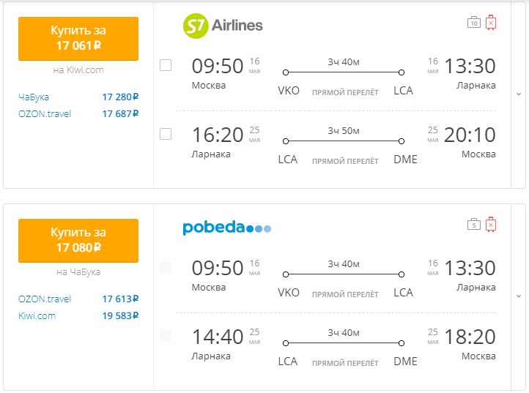
Task: Click the 5 kg hand luggage icon
Action: [x=473, y=225]
